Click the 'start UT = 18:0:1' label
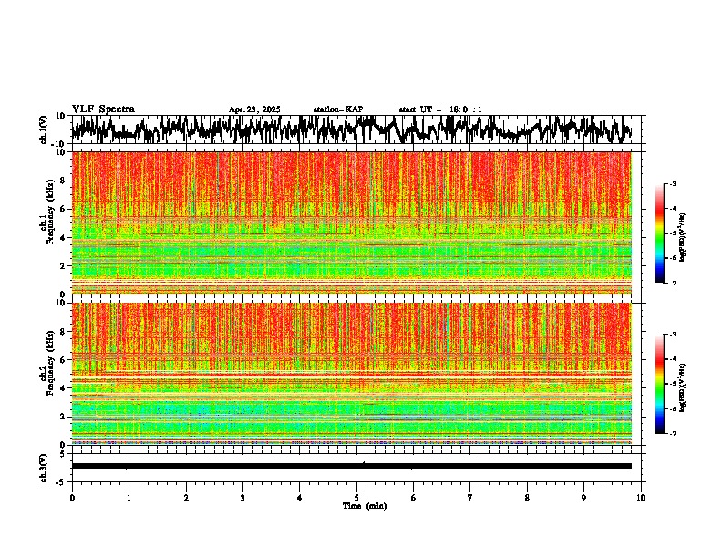 coord(440,109)
